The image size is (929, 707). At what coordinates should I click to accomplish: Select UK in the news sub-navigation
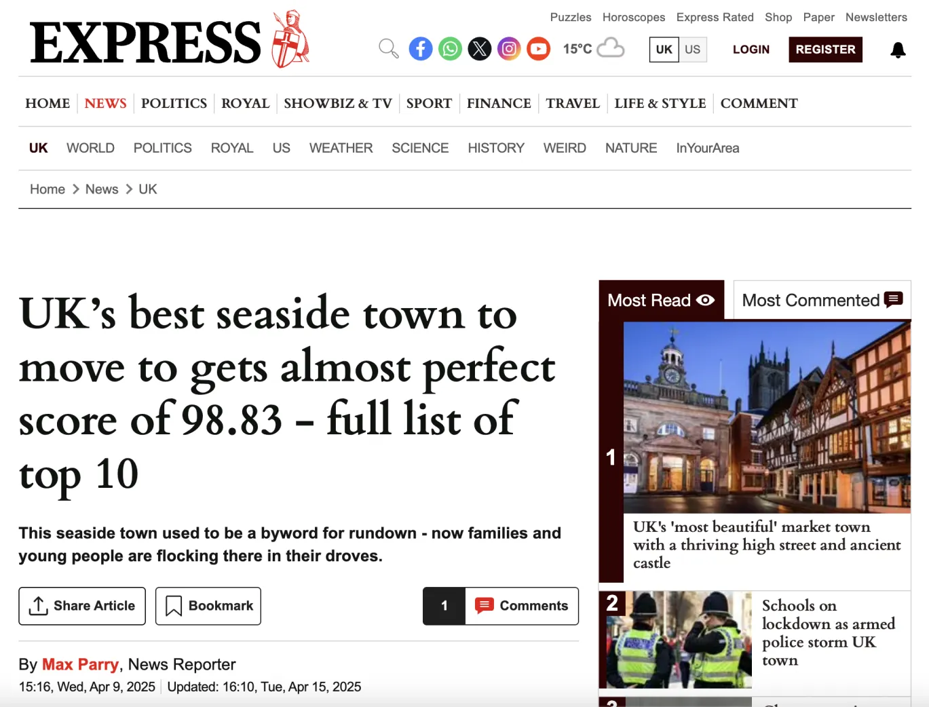[39, 148]
